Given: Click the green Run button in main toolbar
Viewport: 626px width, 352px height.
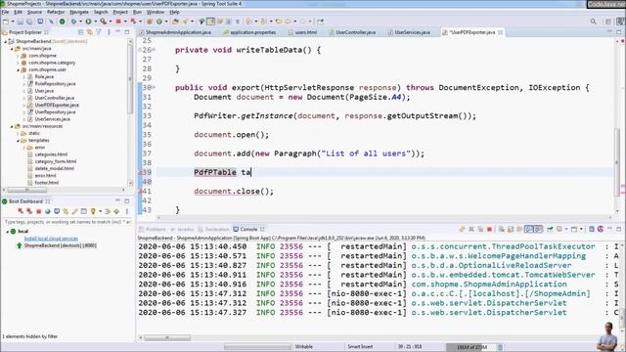Looking at the screenshot, I should 89,22.
